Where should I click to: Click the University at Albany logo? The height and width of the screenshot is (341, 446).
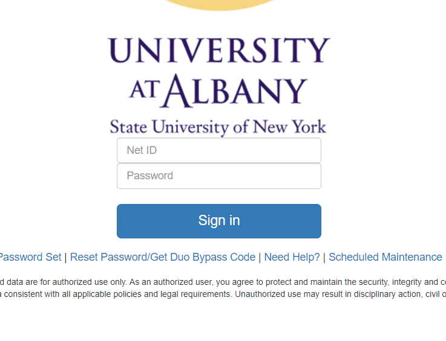click(218, 84)
